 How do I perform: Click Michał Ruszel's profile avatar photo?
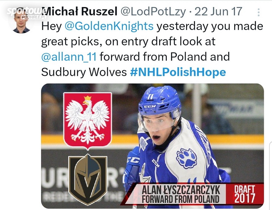tap(21, 22)
